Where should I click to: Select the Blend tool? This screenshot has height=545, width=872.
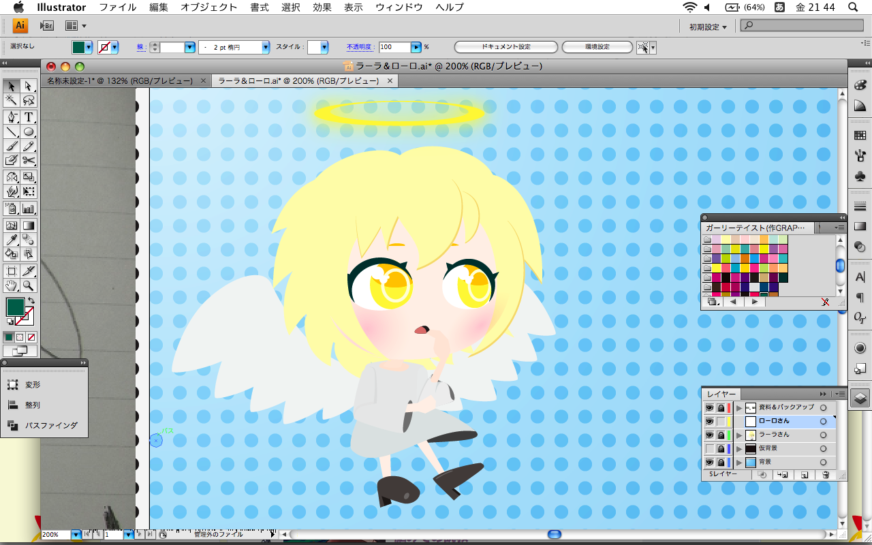pyautogui.click(x=29, y=239)
